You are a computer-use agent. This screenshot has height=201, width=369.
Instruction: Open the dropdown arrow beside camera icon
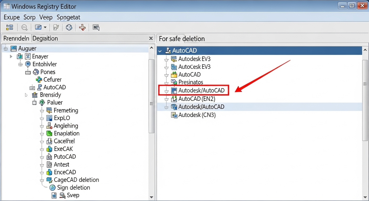tap(45, 27)
